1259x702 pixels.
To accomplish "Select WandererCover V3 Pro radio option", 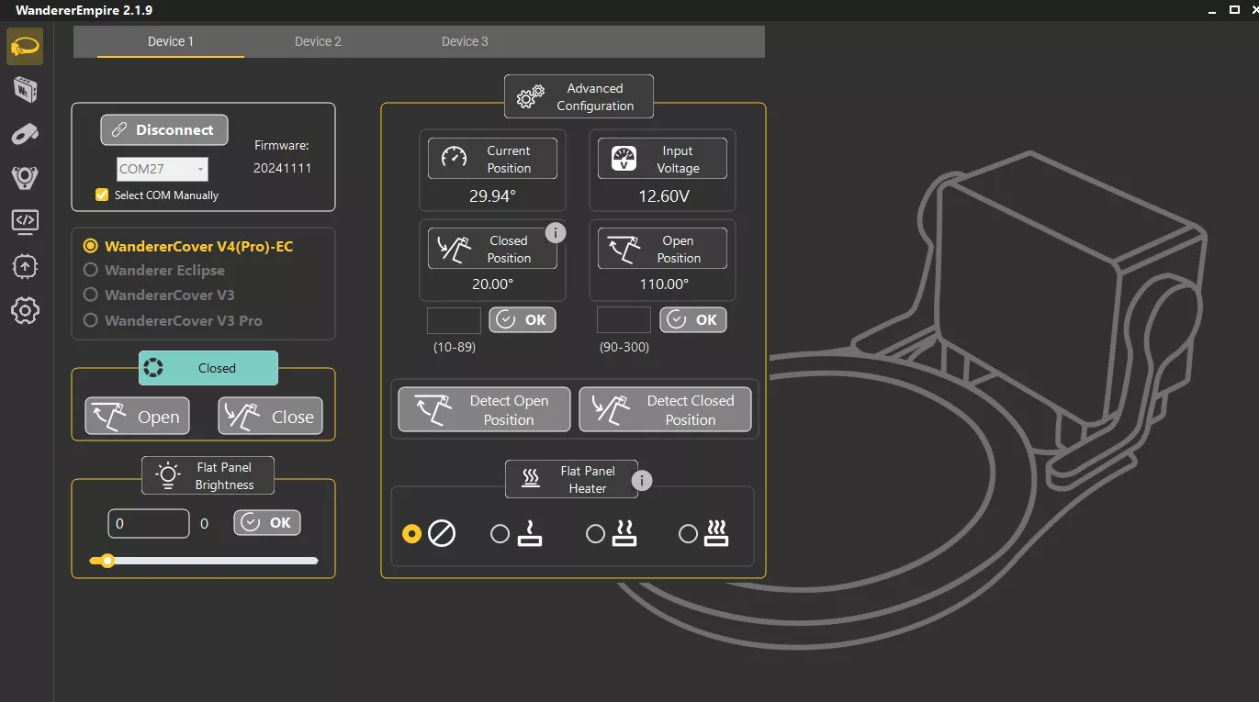I will point(90,320).
